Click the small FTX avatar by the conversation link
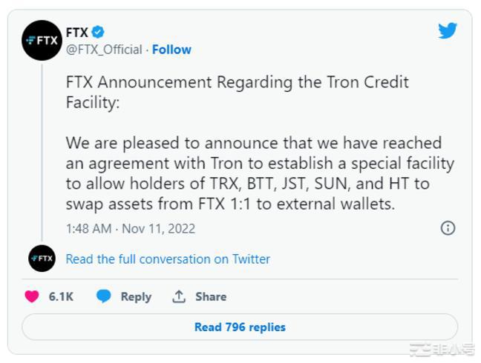The height and width of the screenshot is (363, 481). point(42,259)
